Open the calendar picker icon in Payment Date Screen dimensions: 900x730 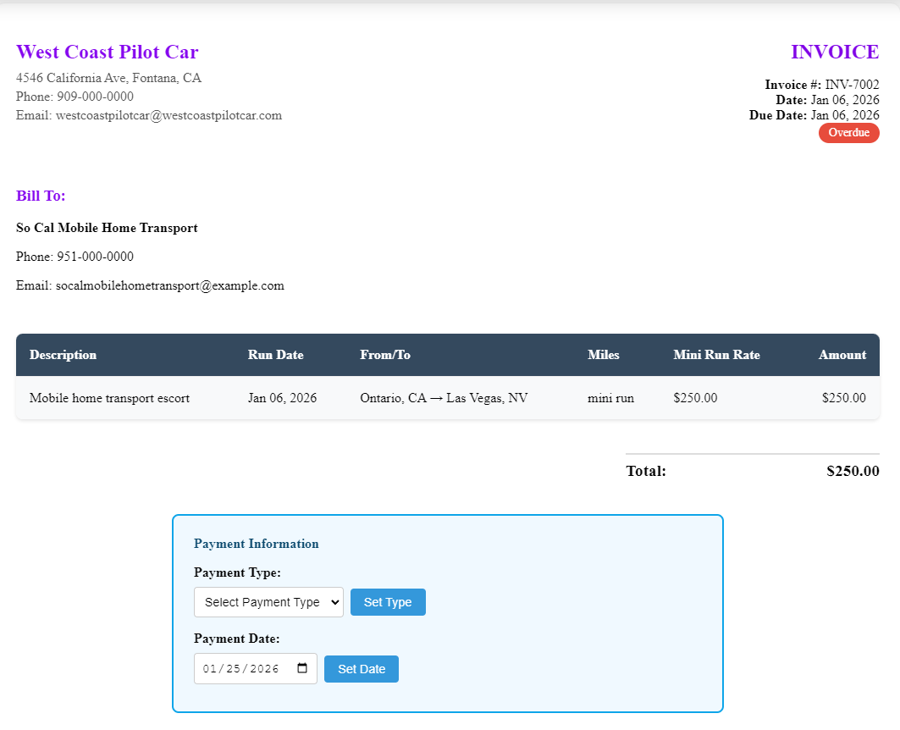point(302,668)
